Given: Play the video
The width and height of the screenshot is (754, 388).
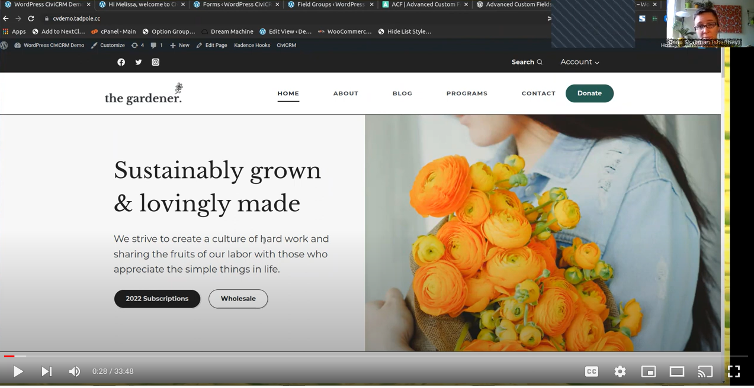Looking at the screenshot, I should coord(18,371).
